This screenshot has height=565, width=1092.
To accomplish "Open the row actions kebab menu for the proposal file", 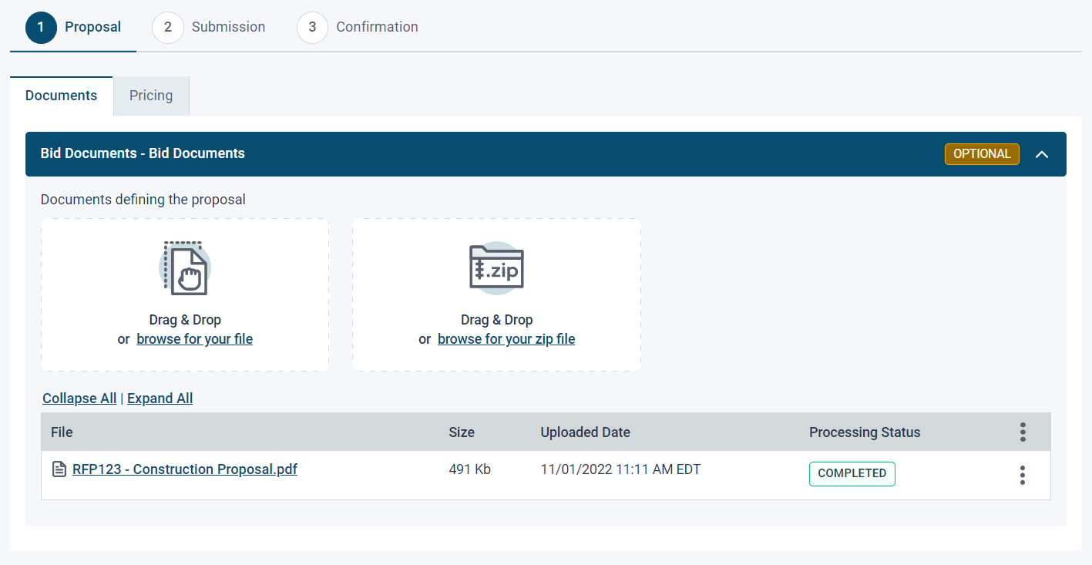I will pyautogui.click(x=1022, y=475).
